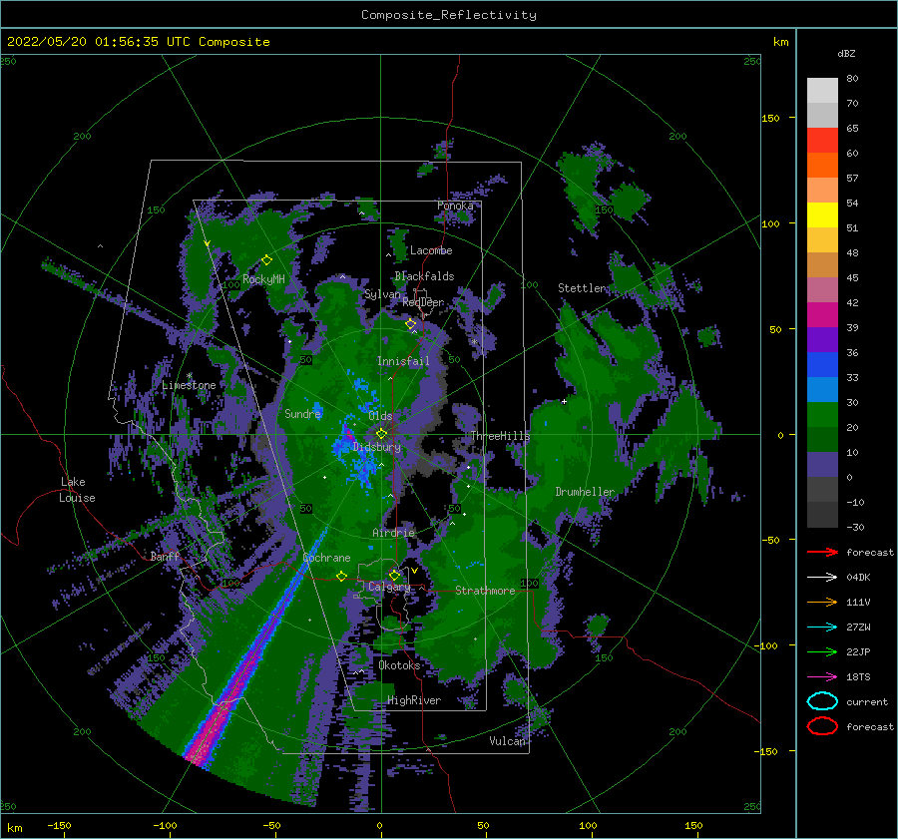
Task: Click the Blackfalds label
Action: click(424, 276)
